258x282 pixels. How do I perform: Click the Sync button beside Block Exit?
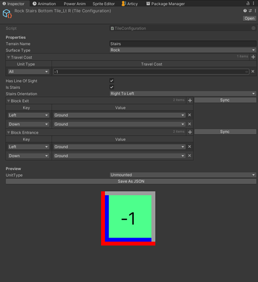tap(225, 100)
